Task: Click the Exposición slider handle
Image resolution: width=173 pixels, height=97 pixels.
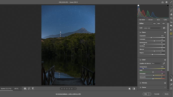Action: tap(151, 37)
